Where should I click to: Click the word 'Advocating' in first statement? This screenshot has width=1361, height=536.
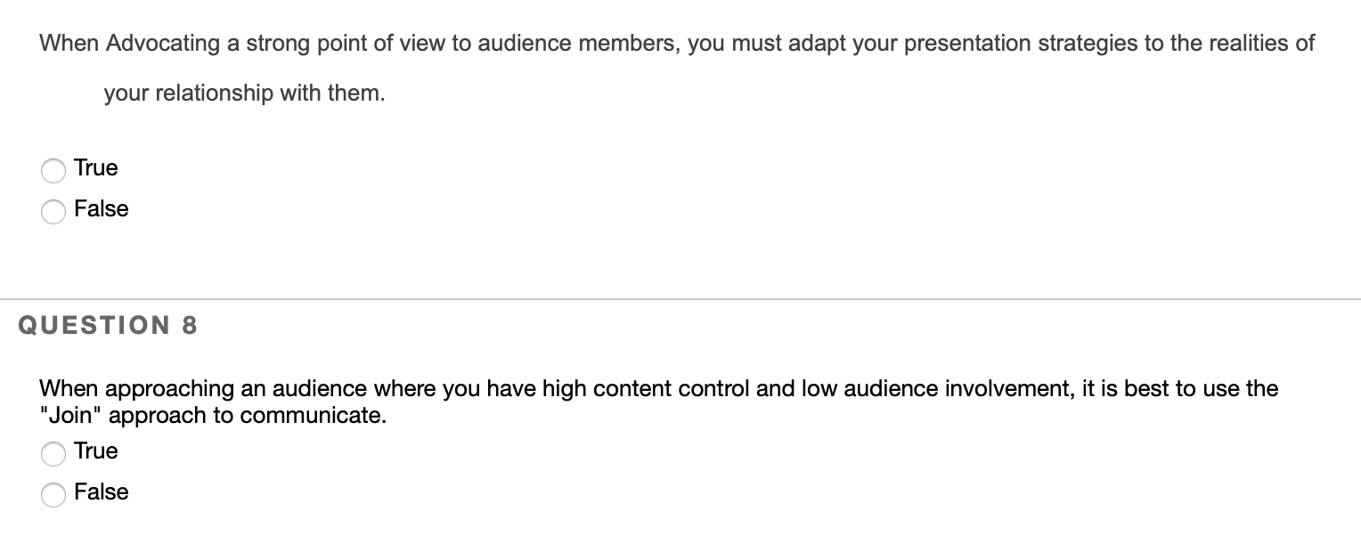coord(164,45)
